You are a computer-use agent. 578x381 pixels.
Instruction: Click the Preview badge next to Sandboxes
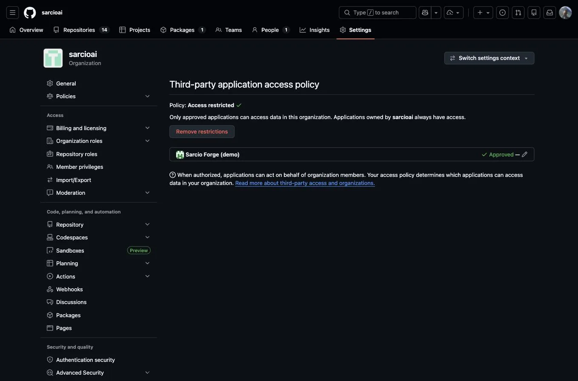click(x=139, y=250)
